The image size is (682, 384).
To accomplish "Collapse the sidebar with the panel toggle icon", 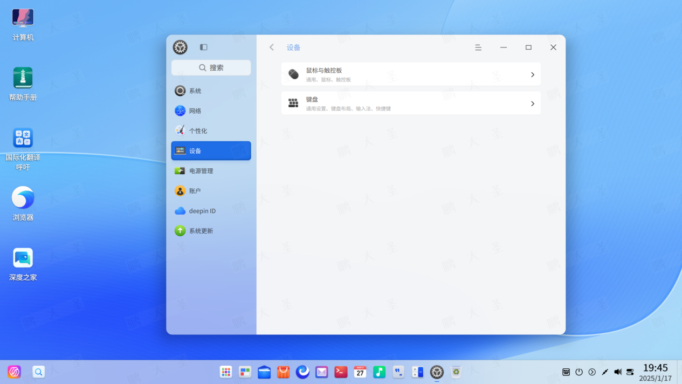I will [x=203, y=47].
